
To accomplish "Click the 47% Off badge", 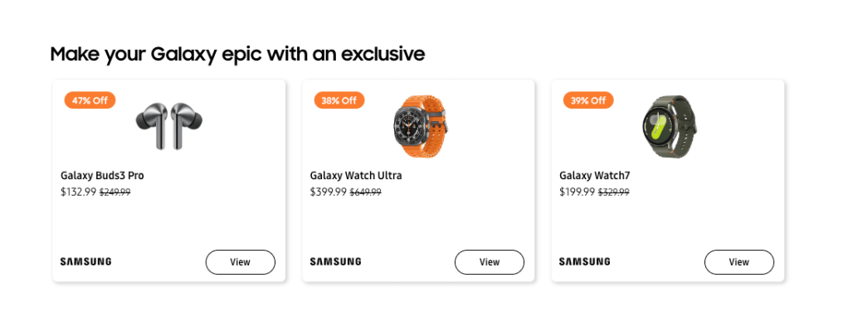I will (90, 100).
